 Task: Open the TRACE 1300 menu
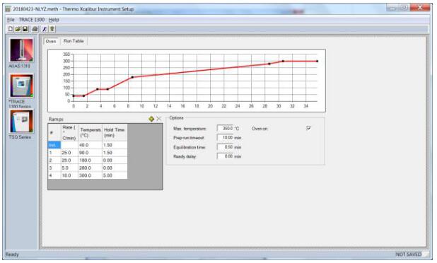point(32,20)
